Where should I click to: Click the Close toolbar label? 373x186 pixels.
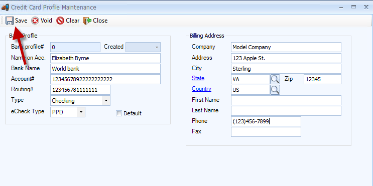pos(100,21)
